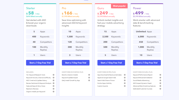Click the Everything in Guru, Plus heading
This screenshot has height=100, width=179.
pyautogui.click(x=143, y=72)
